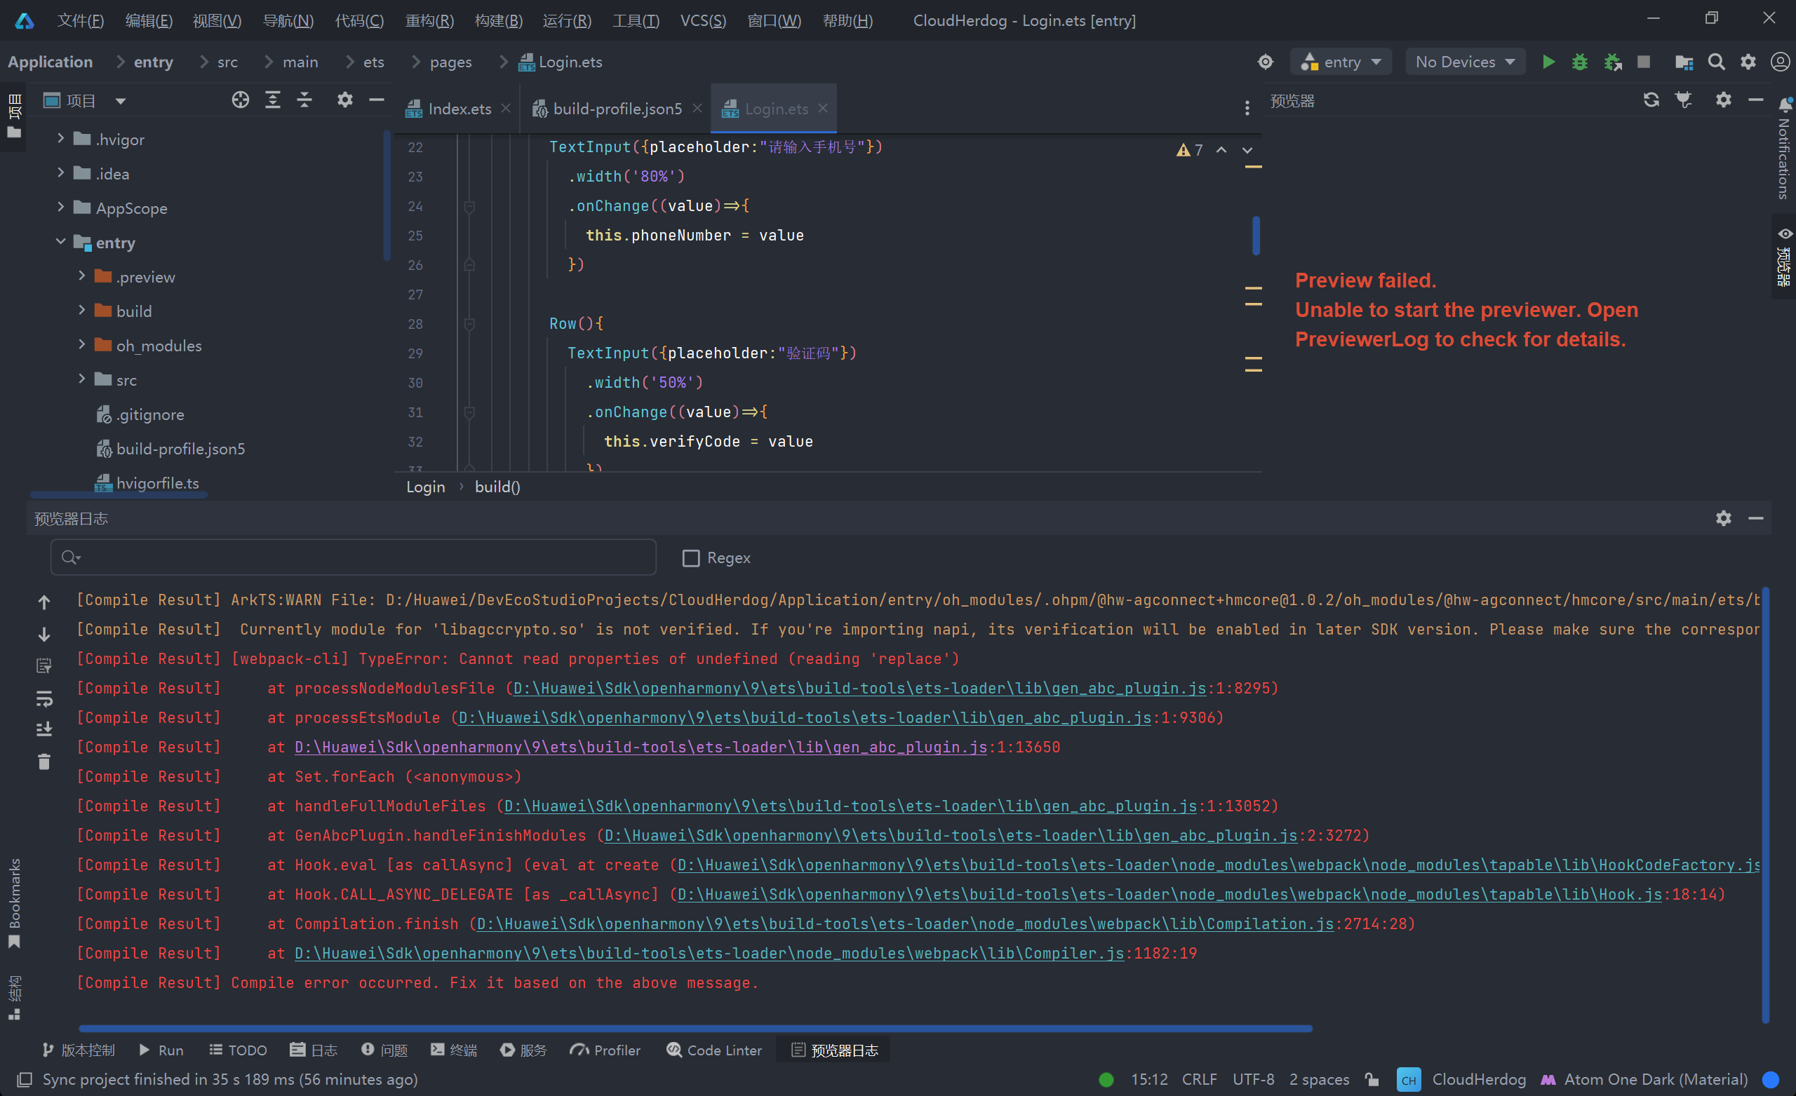Open the Compilation.js:2714:28 link in the log
The width and height of the screenshot is (1796, 1096).
click(x=904, y=924)
